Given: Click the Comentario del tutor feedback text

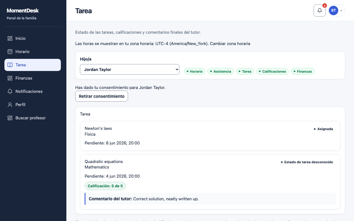Looking at the screenshot, I should pyautogui.click(x=144, y=199).
